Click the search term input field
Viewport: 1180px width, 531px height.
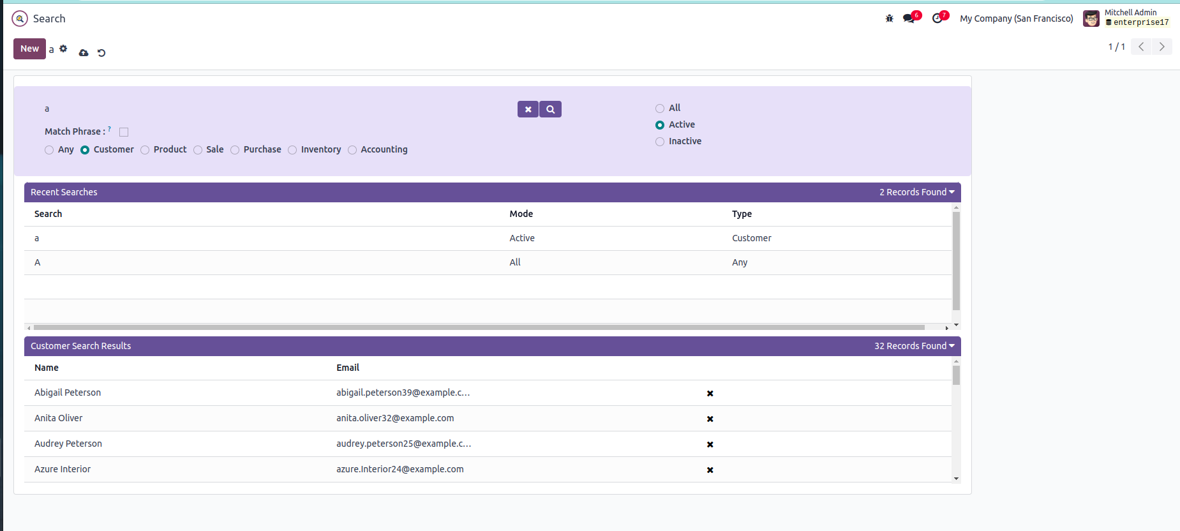(x=278, y=109)
